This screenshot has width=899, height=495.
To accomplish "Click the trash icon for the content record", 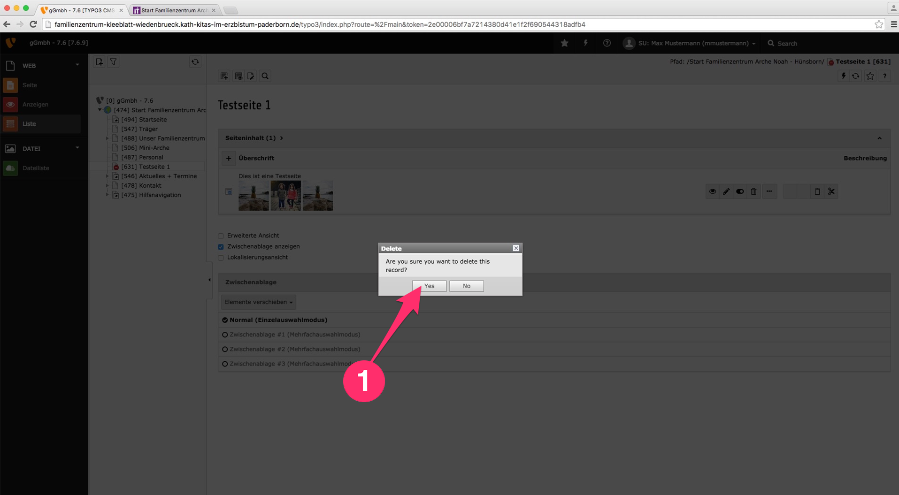I will point(753,191).
